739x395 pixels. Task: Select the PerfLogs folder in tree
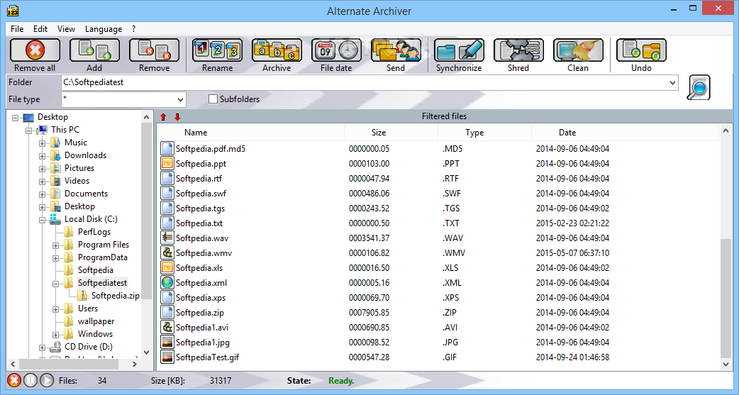coord(94,232)
